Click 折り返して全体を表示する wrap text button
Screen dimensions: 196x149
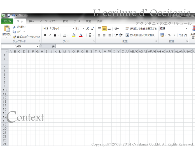pos(141,29)
